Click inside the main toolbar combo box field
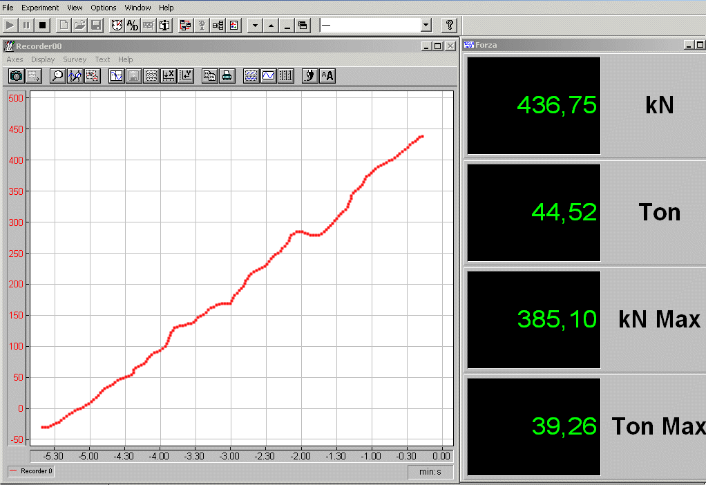Screen dimensions: 706x485 pyautogui.click(x=370, y=26)
